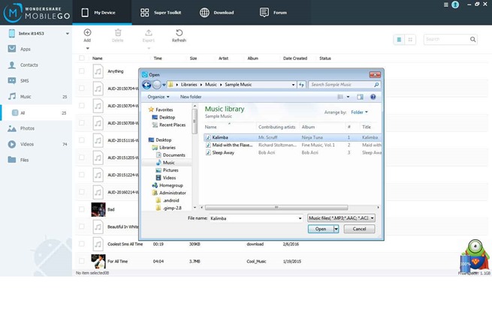Open the hamburger menu in title bar
Screen dimensions: 492x324
pyautogui.click(x=446, y=4)
